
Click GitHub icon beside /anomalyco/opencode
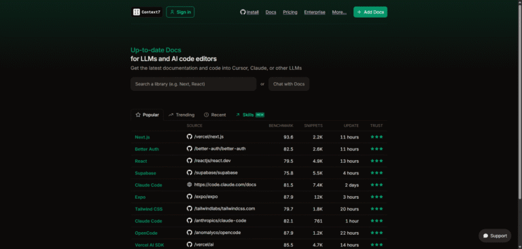pos(190,233)
